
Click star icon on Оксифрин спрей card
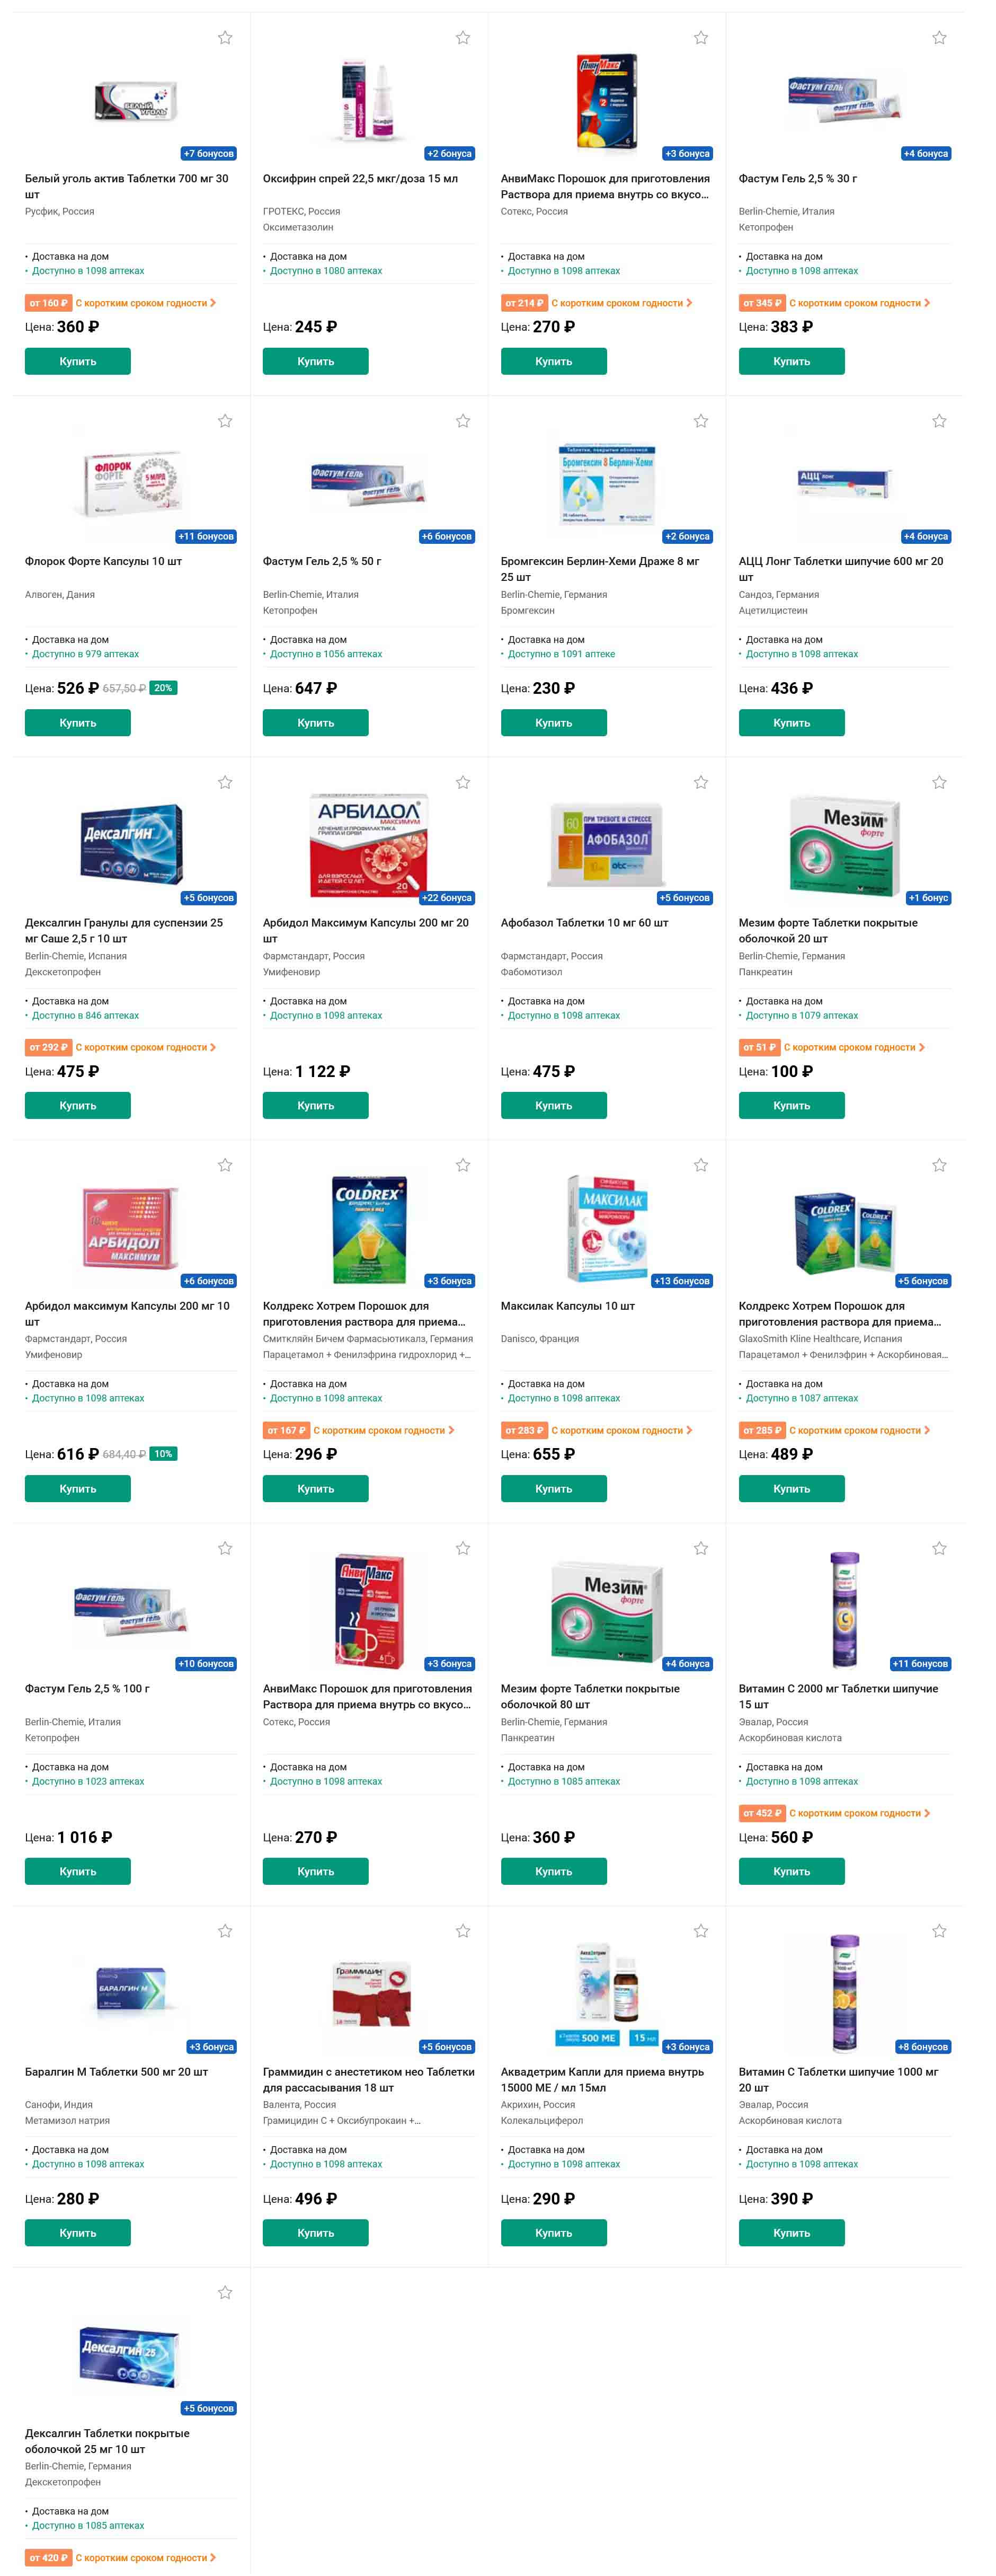pos(463,38)
